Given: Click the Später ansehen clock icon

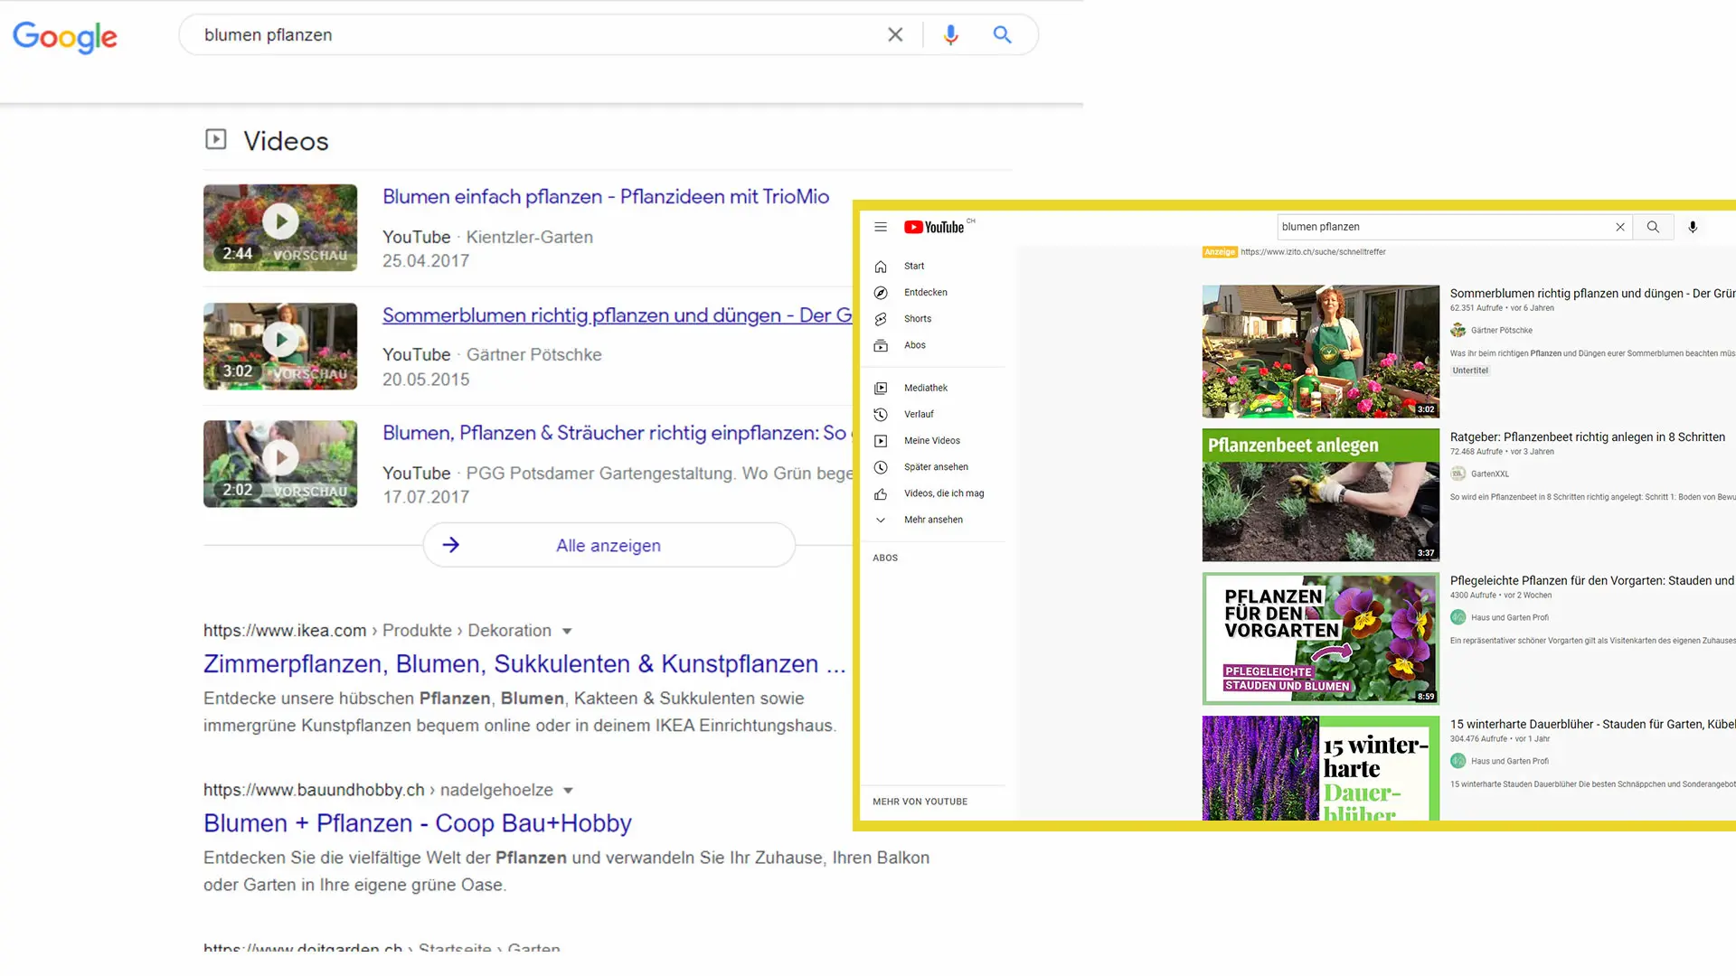Looking at the screenshot, I should pos(881,467).
